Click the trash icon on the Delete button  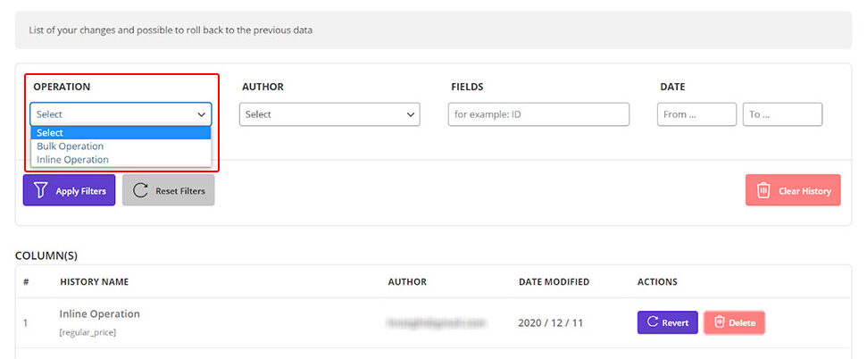point(719,322)
